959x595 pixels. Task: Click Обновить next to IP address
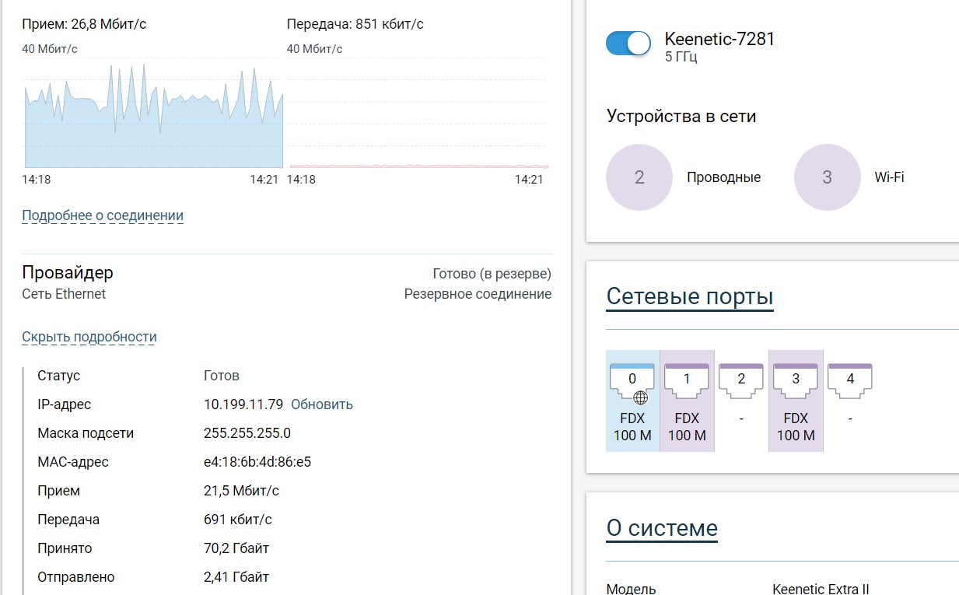coord(322,404)
